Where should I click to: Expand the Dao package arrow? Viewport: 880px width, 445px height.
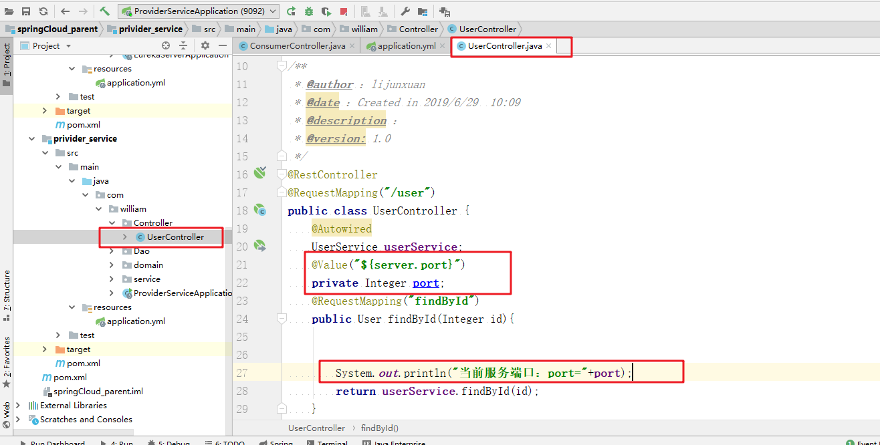pyautogui.click(x=111, y=251)
